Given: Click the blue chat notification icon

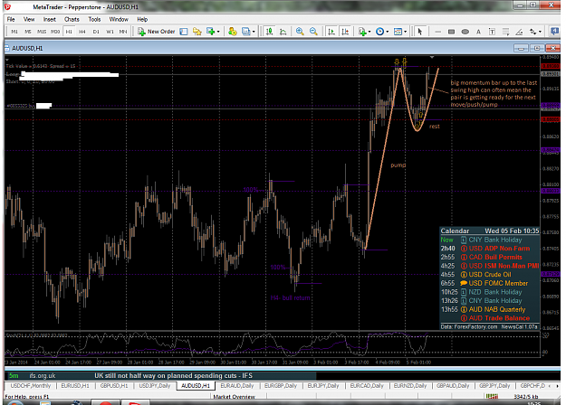Looking at the screenshot, I should coord(554,32).
